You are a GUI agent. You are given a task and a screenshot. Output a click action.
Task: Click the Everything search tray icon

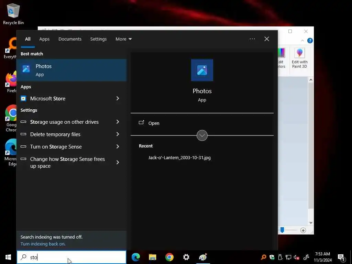point(264,257)
